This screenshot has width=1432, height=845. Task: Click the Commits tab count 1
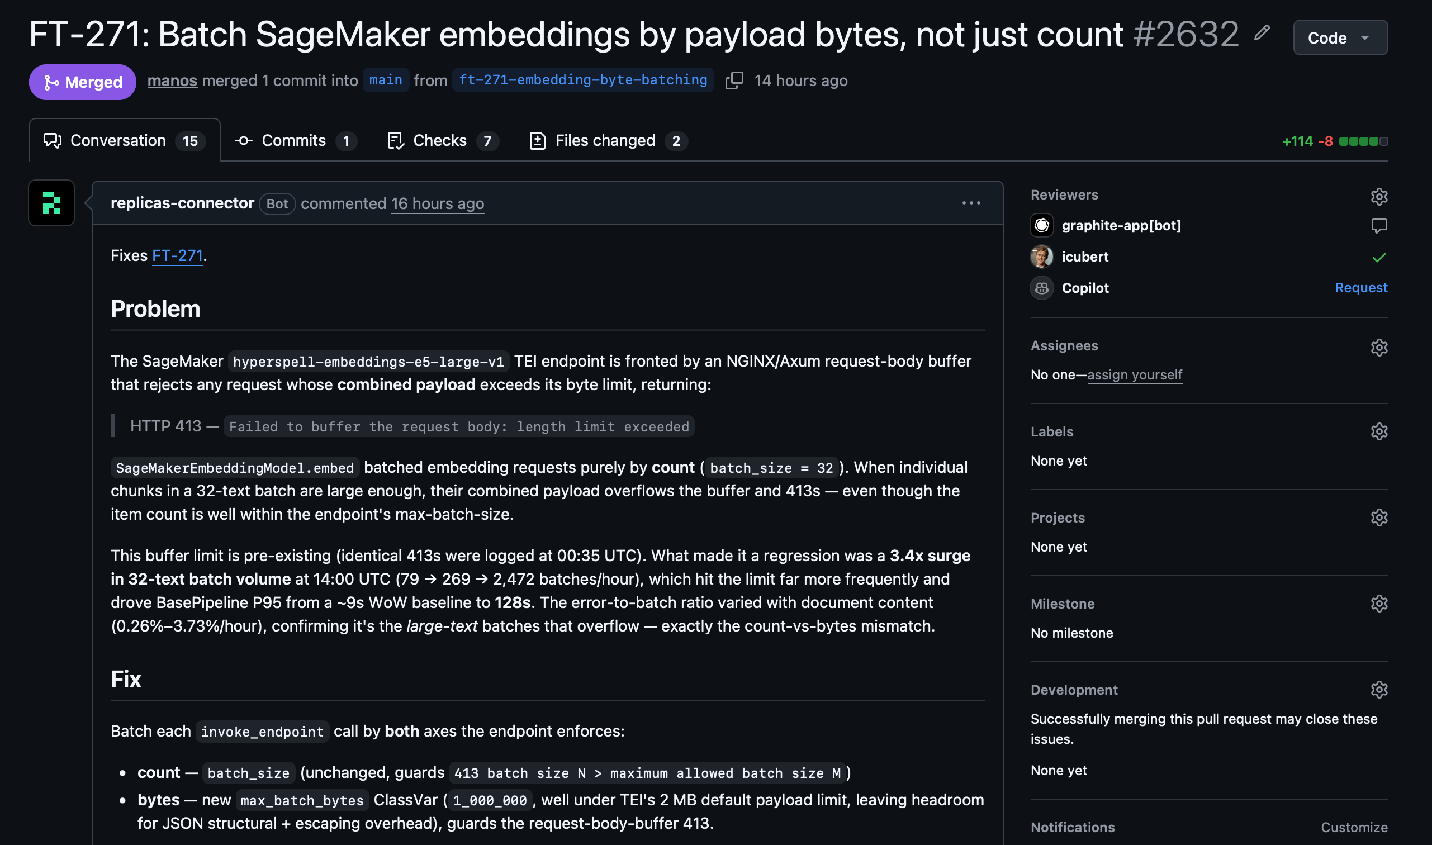[345, 141]
